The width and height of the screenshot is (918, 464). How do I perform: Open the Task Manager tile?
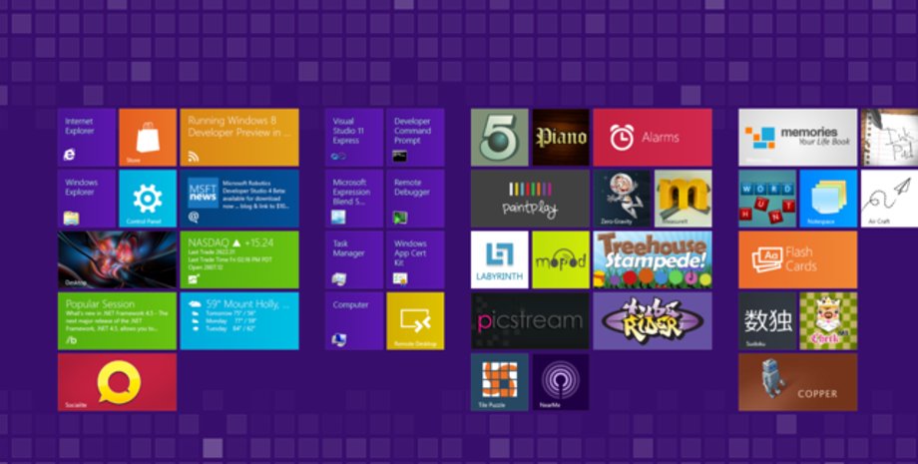(x=354, y=259)
